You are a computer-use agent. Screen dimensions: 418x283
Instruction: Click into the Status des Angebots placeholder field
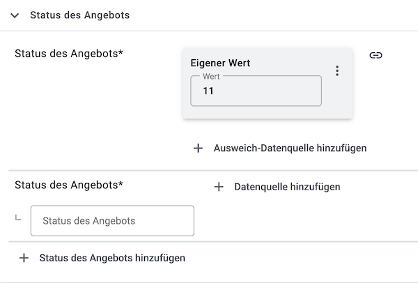pos(112,221)
